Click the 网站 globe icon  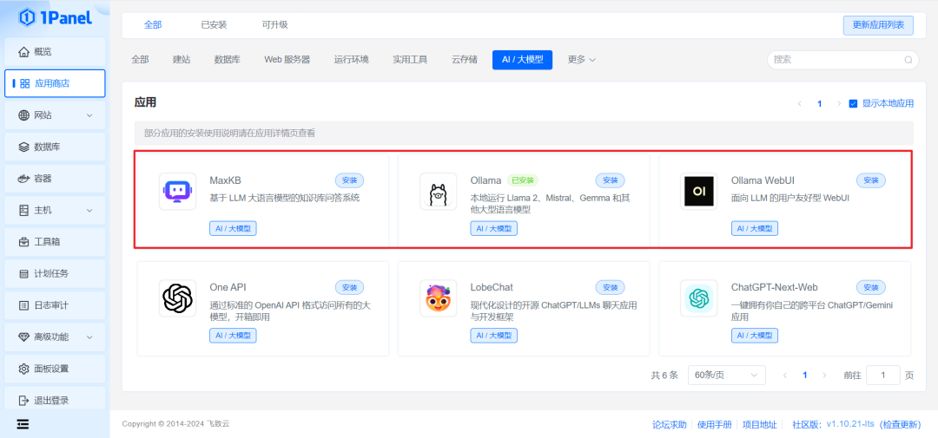(x=24, y=115)
